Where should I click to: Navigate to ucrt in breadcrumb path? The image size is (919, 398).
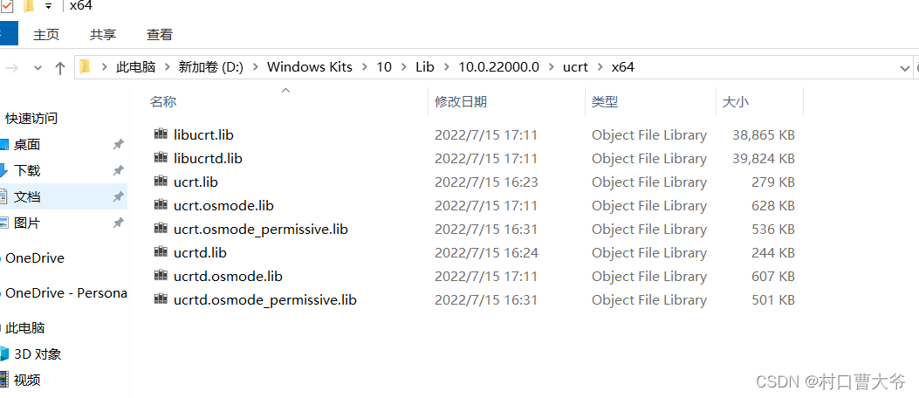point(575,67)
